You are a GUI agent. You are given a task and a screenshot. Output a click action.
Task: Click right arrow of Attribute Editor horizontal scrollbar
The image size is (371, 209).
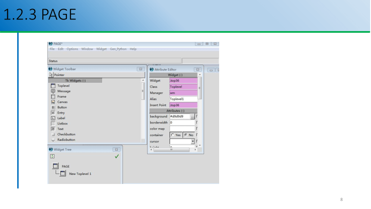coord(195,150)
